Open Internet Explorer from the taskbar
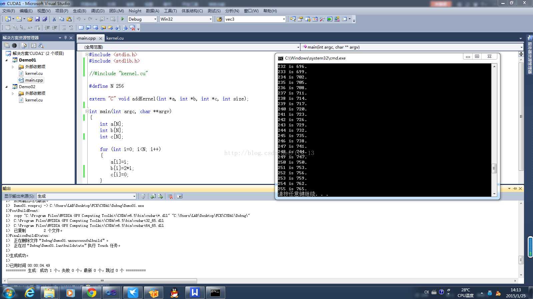 pyautogui.click(x=30, y=293)
